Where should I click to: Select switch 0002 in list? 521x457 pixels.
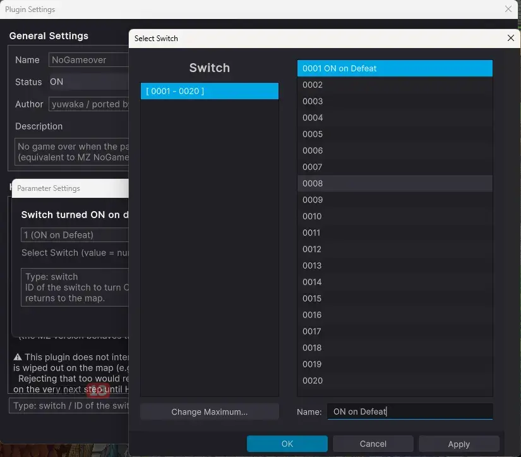click(395, 85)
